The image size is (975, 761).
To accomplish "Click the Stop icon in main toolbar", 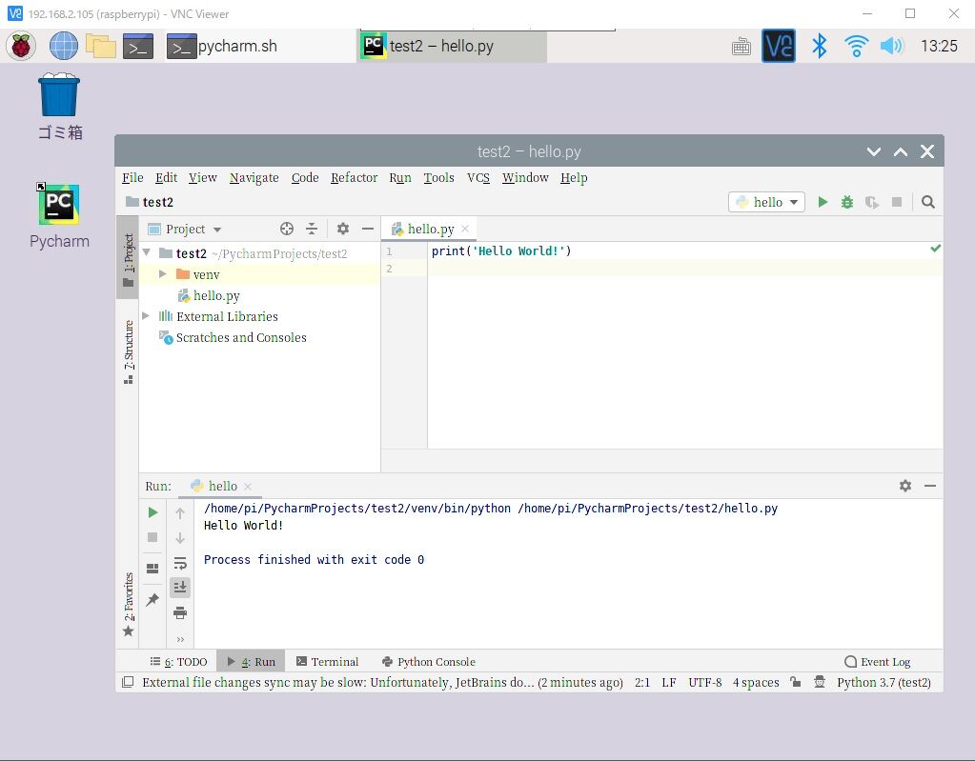I will coord(897,202).
